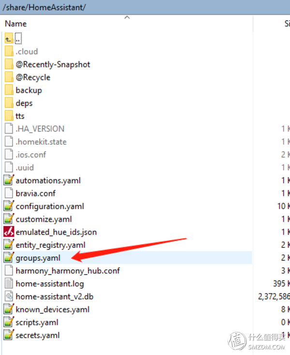Image resolution: width=290 pixels, height=355 pixels.
Task: Click the groups.yaml file icon
Action: point(9,258)
